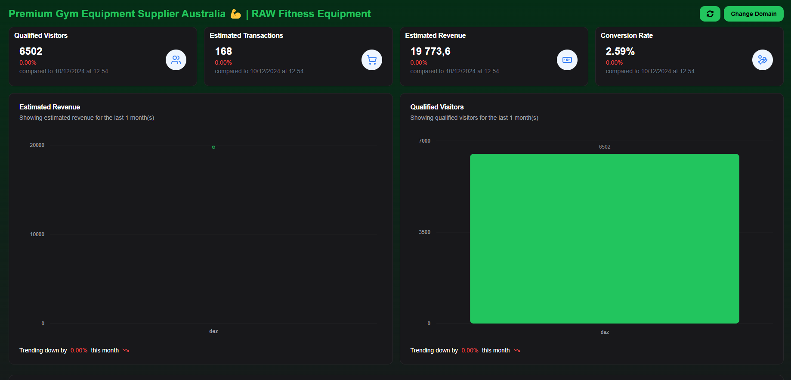Click the Estimated Transactions card heading
Viewport: 791px width, 380px height.
pos(246,35)
